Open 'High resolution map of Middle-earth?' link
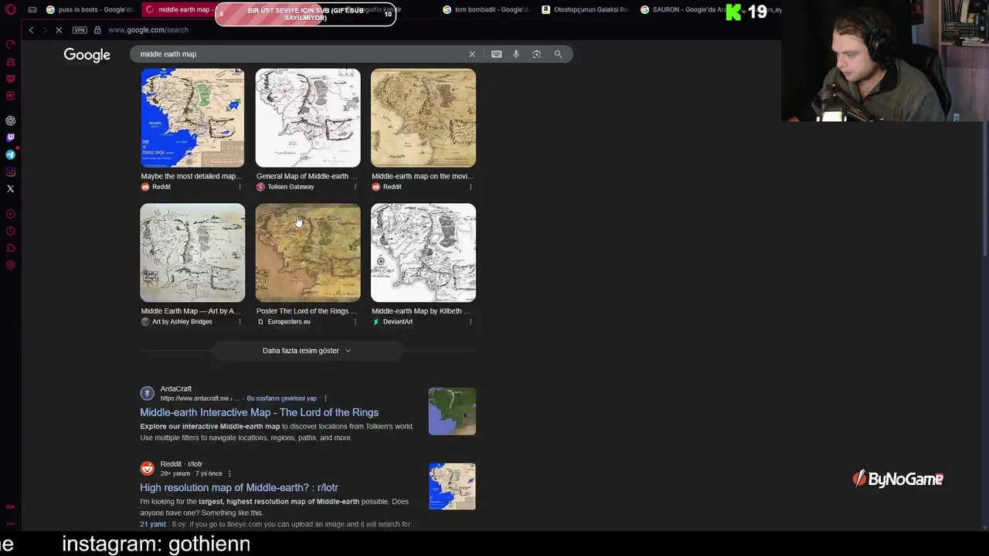The height and width of the screenshot is (556, 989). (x=239, y=487)
